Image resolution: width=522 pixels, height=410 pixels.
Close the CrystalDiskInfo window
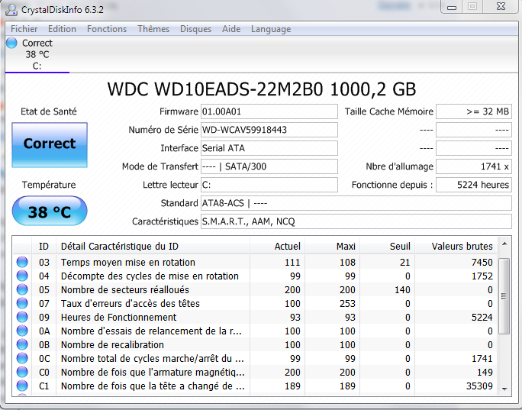501,7
